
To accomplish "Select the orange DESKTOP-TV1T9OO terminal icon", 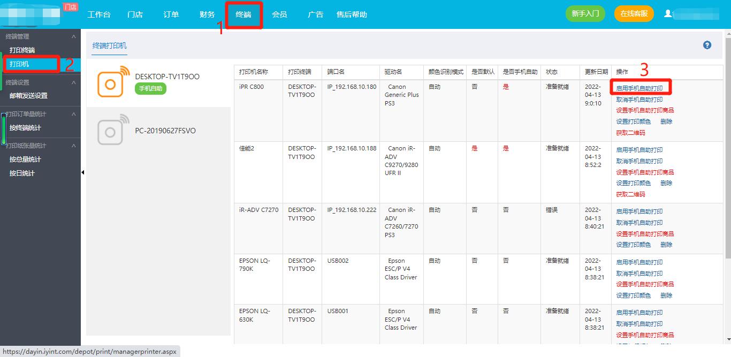I will tap(113, 81).
